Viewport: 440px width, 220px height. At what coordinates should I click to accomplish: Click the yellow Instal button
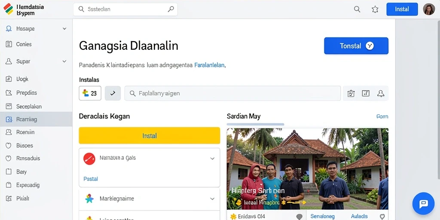(x=149, y=135)
